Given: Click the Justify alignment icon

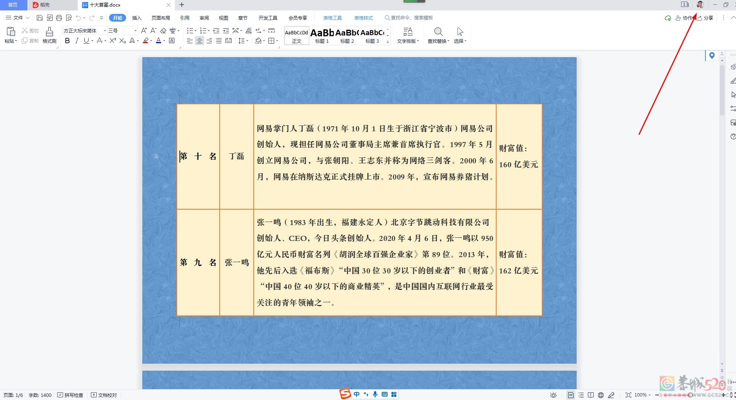Looking at the screenshot, I should pos(219,41).
